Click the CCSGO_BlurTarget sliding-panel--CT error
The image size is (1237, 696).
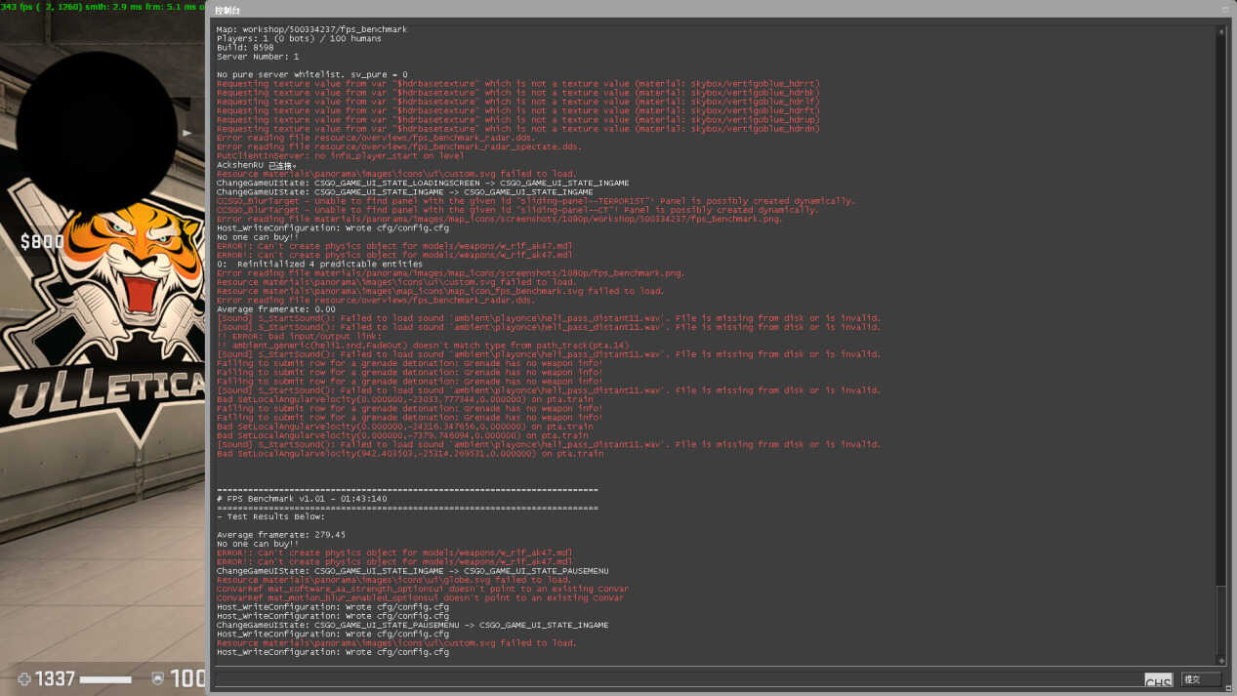point(517,210)
